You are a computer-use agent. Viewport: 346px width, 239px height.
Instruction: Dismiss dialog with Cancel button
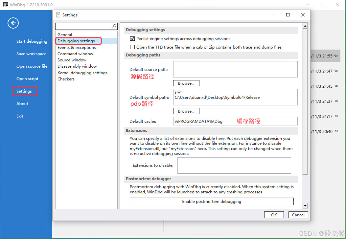coord(298,215)
